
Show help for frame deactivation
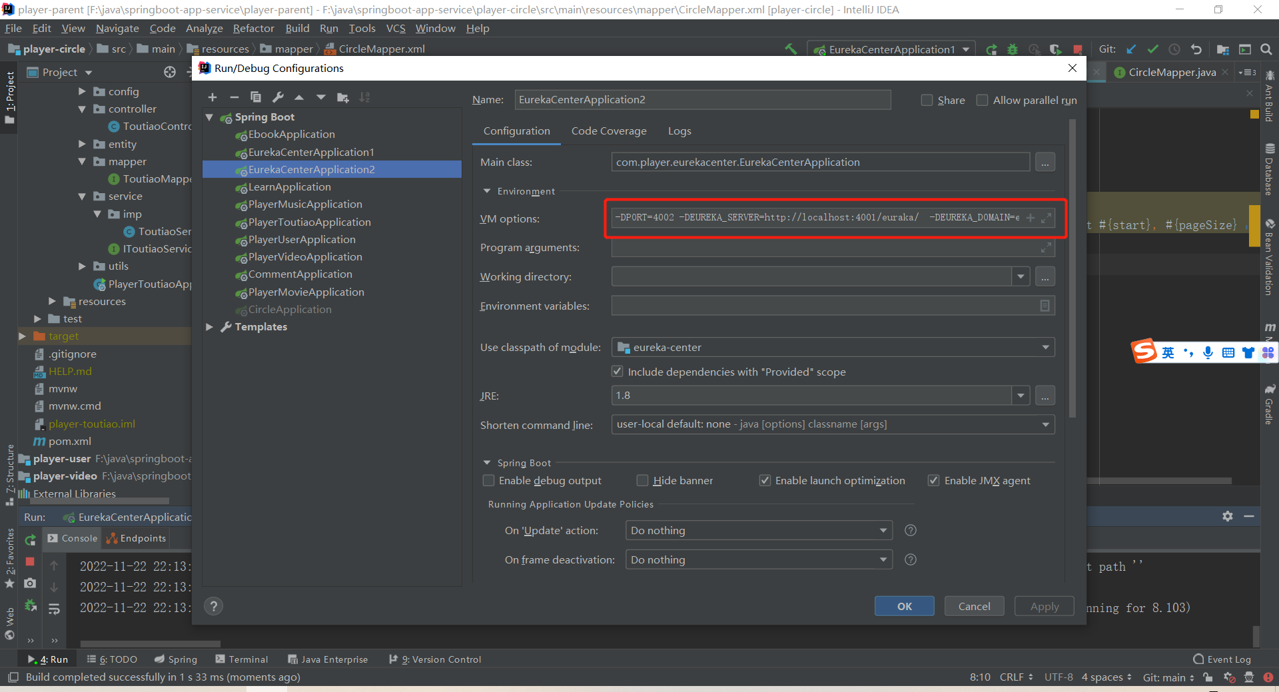[x=911, y=559]
